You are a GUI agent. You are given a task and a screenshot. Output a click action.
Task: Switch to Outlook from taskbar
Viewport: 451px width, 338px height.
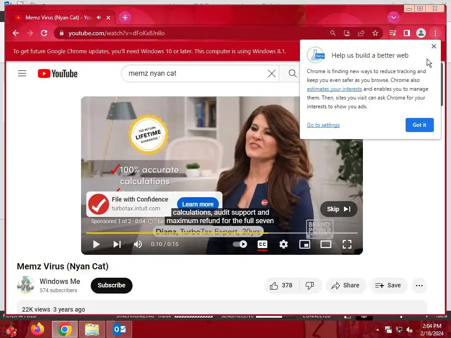click(119, 329)
